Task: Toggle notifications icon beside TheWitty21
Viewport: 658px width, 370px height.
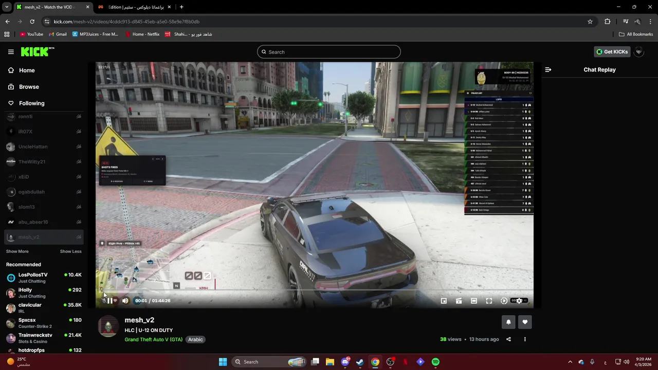Action: (x=79, y=161)
